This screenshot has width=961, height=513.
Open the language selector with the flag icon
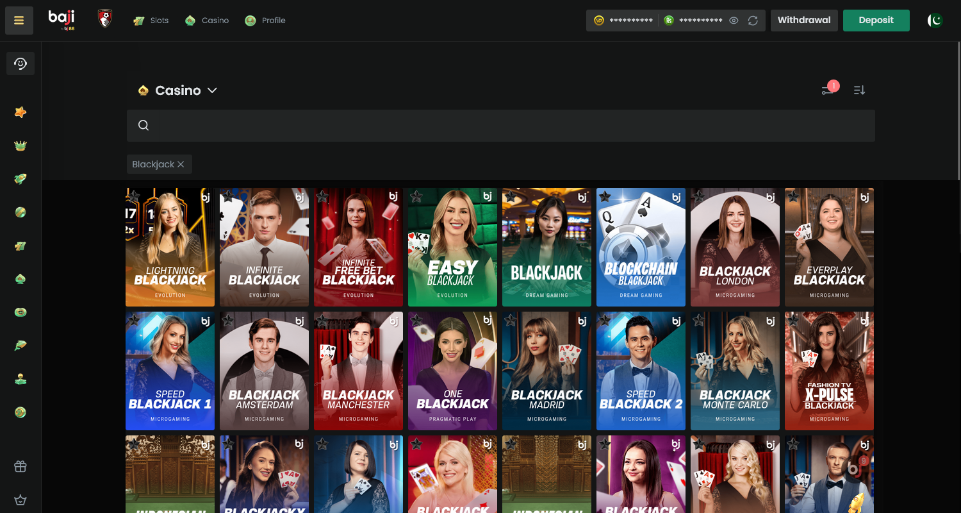tap(935, 20)
